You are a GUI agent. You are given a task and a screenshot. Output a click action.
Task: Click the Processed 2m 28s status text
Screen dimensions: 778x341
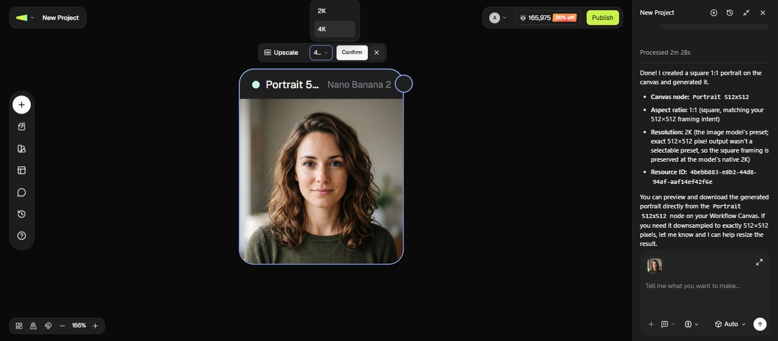665,52
